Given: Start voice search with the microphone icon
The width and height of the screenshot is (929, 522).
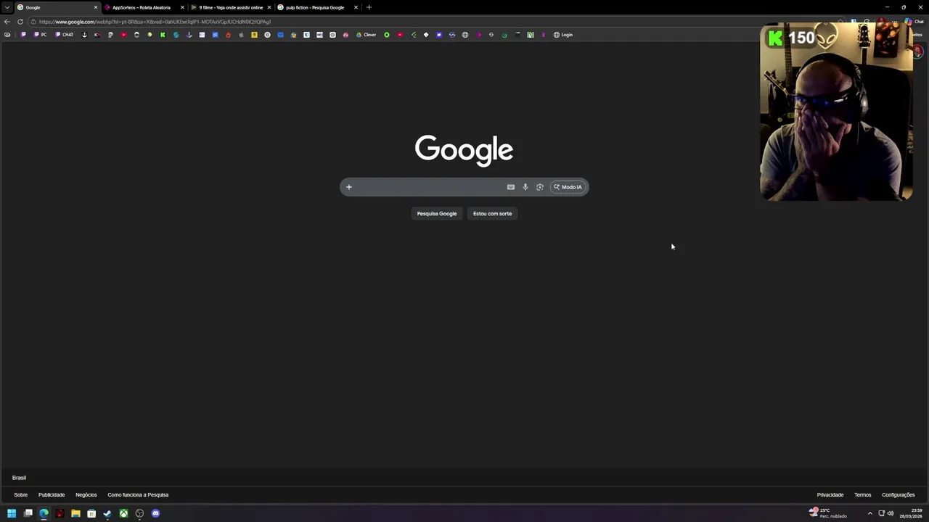Looking at the screenshot, I should pos(525,187).
